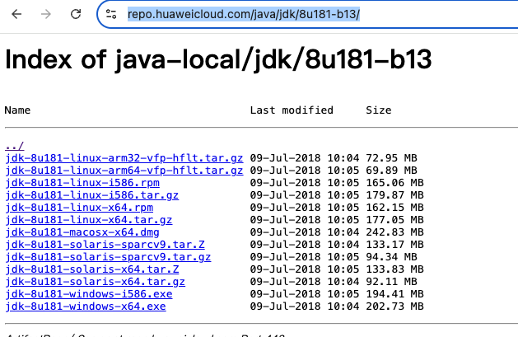518x337 pixels.
Task: Download jdk-8u181-macosx-x64.dmg
Action: pos(82,232)
